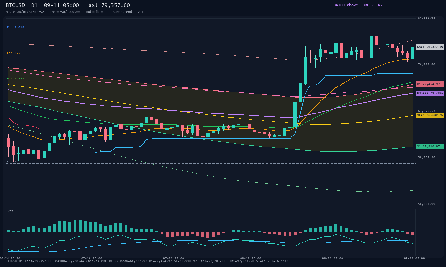Viewport: 446px width, 267px height.
Task: Click the 09-11 05:00 timestamp in header
Action: [61, 5]
